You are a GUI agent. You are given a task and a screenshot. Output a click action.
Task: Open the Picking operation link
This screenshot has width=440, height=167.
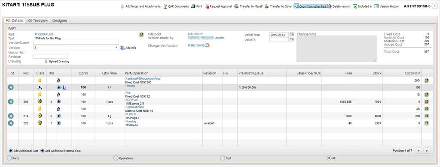coord(130,86)
